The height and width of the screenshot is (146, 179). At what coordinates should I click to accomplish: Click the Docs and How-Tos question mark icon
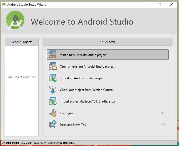(53, 125)
